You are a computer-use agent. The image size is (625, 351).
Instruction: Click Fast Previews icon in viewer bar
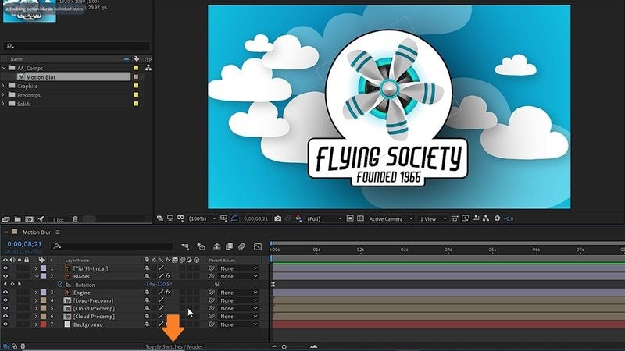pyautogui.click(x=465, y=218)
